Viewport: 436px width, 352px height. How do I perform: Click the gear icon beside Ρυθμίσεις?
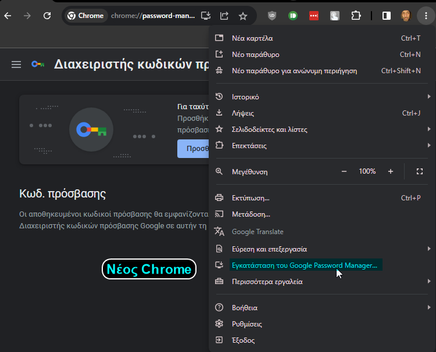[219, 324]
